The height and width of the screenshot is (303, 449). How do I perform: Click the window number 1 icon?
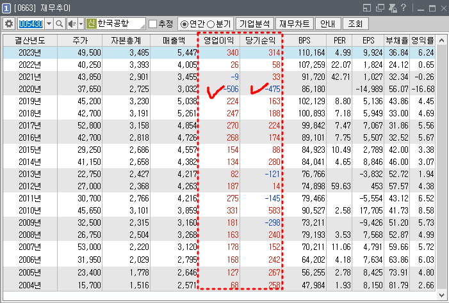(x=6, y=8)
